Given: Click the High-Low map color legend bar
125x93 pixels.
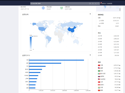Looking at the screenshot, I should click(x=31, y=43).
